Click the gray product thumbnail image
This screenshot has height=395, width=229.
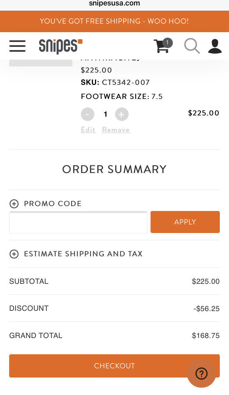(x=41, y=63)
